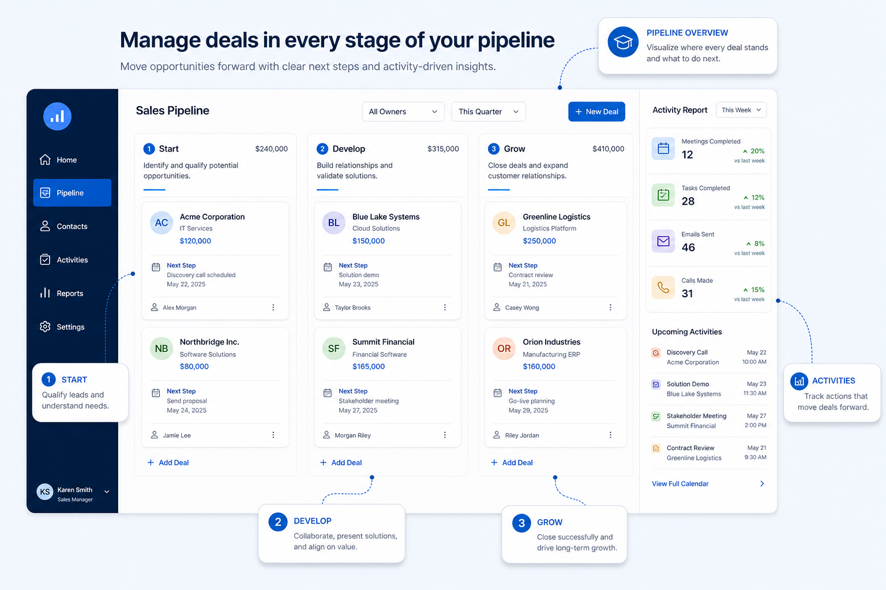
Task: Open Blue Lake Systems card's three-dot menu
Action: click(445, 308)
